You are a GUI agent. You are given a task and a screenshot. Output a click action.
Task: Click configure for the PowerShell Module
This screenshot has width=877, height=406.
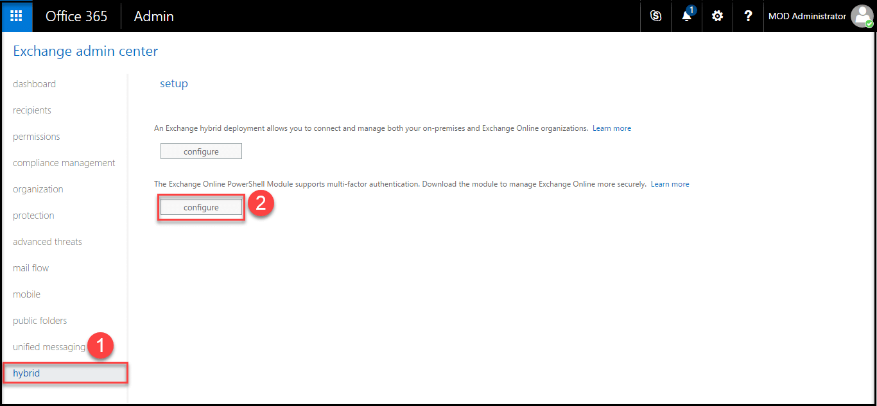tap(201, 207)
